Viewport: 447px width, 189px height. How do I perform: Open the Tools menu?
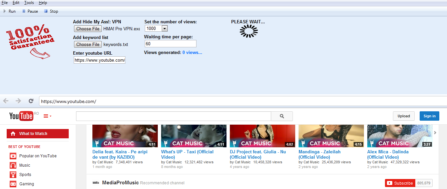(29, 3)
